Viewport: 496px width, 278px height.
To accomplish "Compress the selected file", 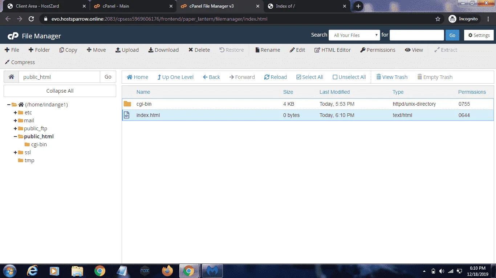I will pos(20,62).
